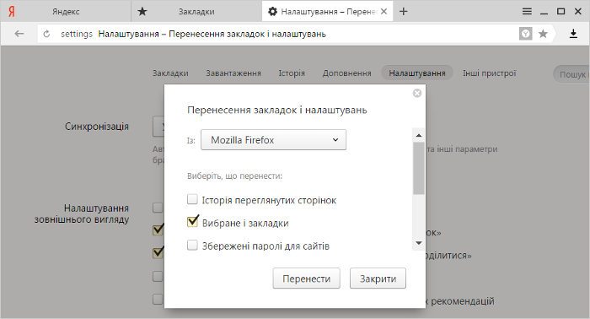Image resolution: width=590 pixels, height=319 pixels.
Task: Click the Yandex protect icon in address bar
Action: [x=526, y=34]
